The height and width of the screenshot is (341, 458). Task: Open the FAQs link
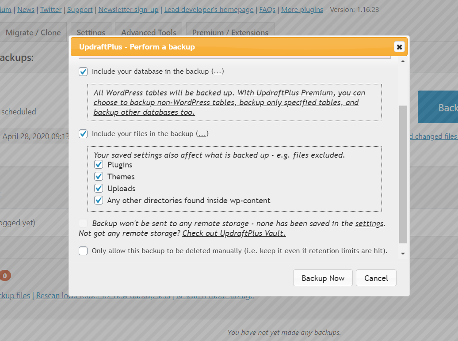tap(267, 10)
